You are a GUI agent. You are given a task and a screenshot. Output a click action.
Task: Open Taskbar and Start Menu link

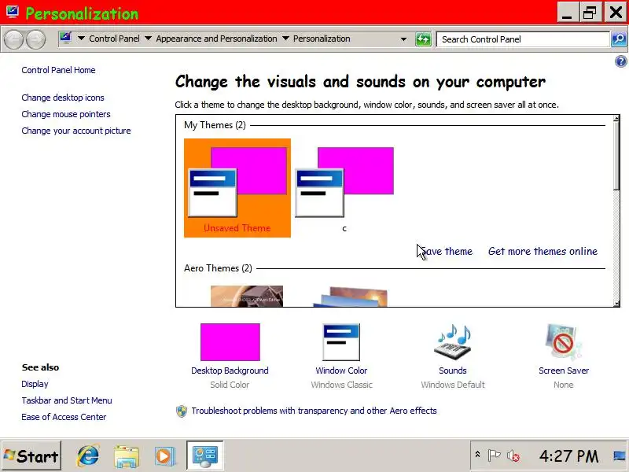pos(67,400)
